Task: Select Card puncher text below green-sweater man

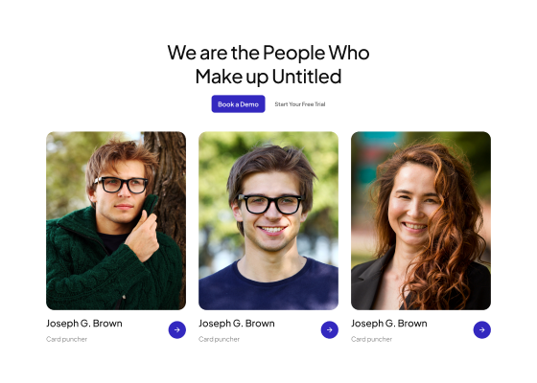Action: pos(67,339)
